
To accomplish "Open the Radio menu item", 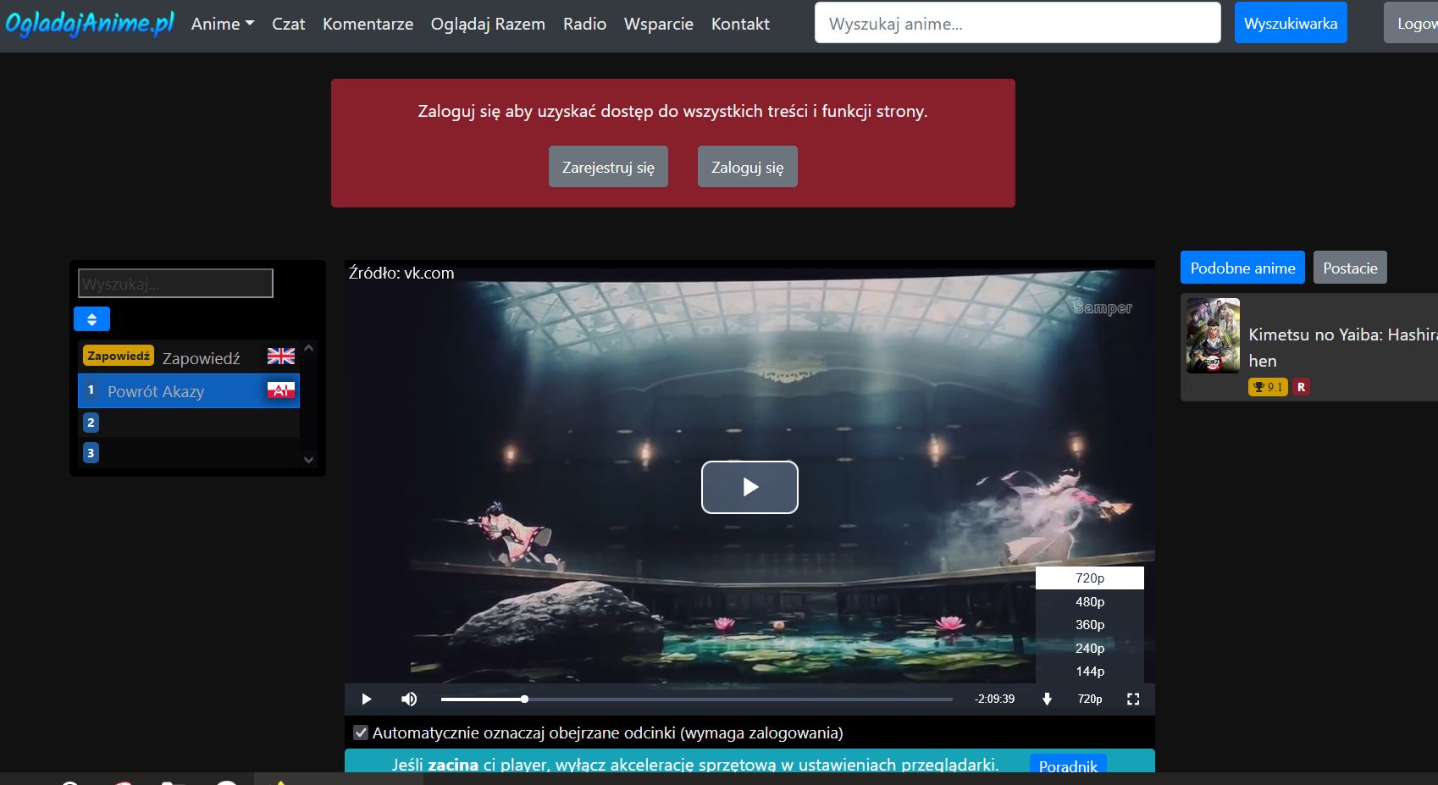I will tap(584, 24).
